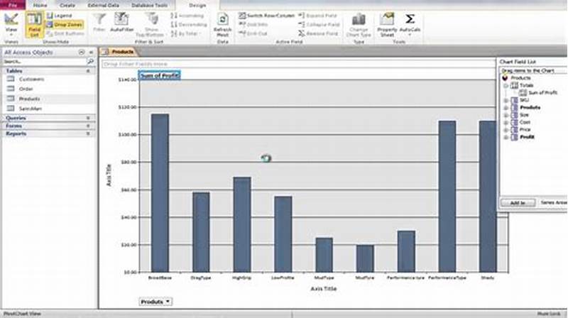Select the Products document tab

tap(119, 52)
